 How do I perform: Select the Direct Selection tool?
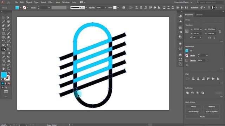(x=8, y=18)
